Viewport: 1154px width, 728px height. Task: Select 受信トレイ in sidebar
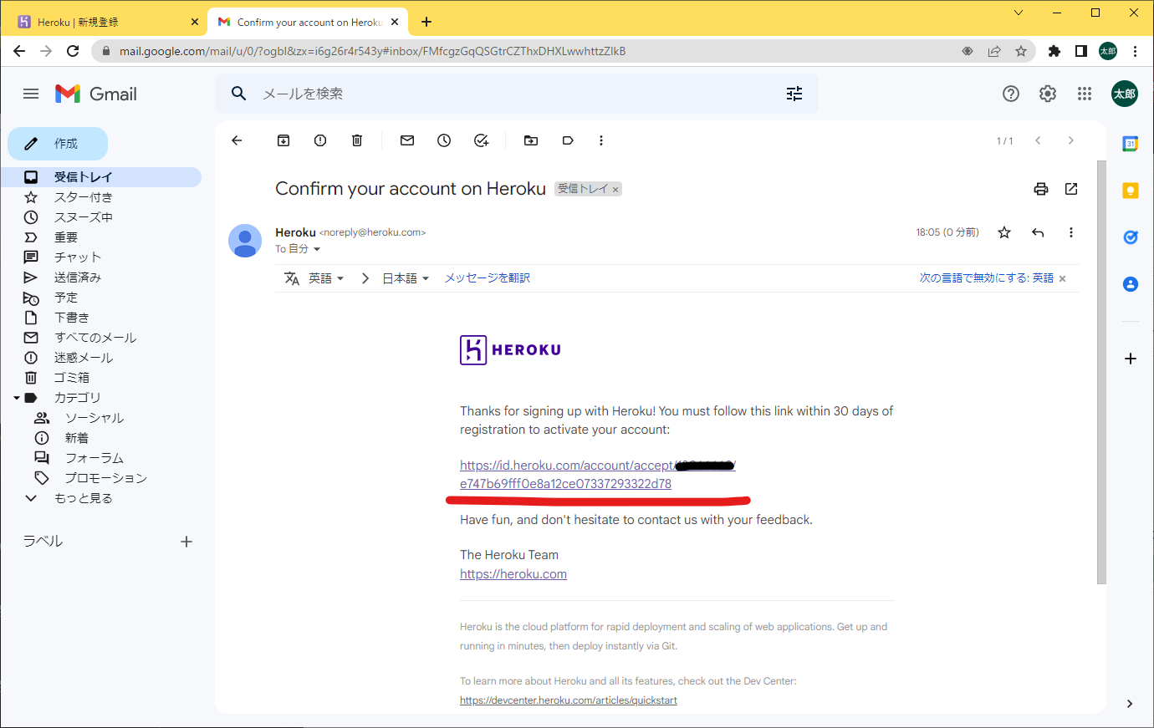[101, 177]
